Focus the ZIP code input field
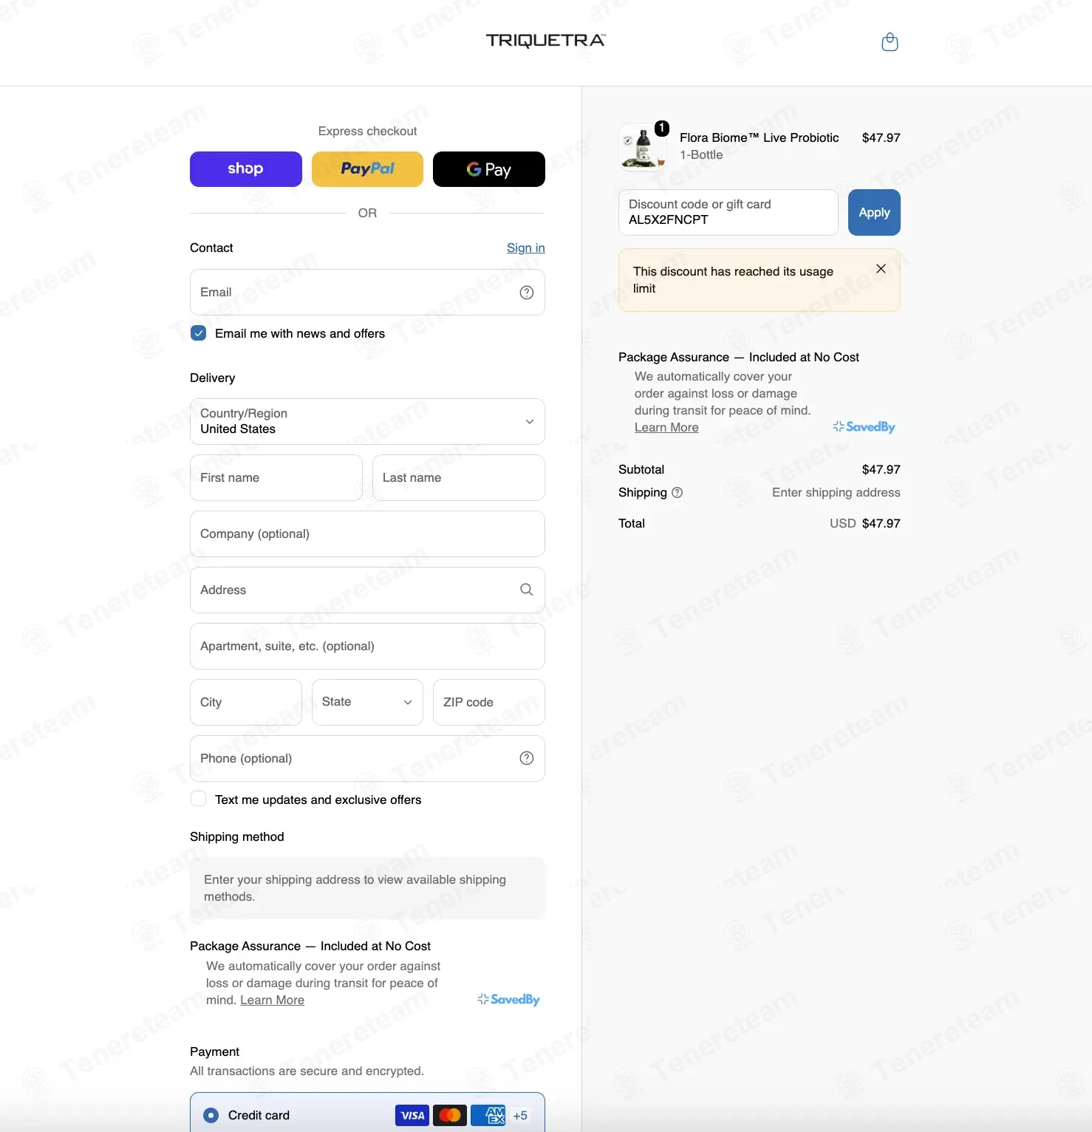This screenshot has height=1132, width=1092. [x=488, y=702]
